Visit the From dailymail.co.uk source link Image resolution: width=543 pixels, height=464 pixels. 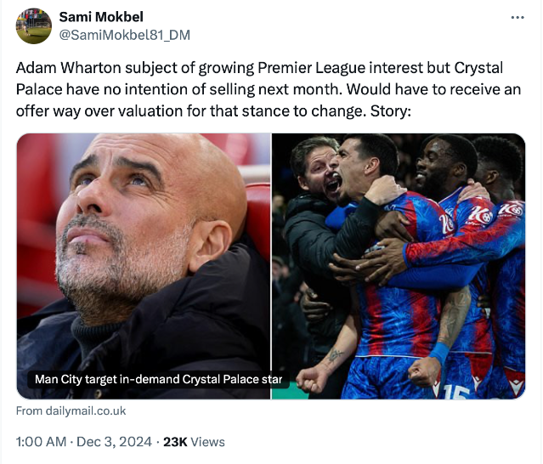point(71,410)
